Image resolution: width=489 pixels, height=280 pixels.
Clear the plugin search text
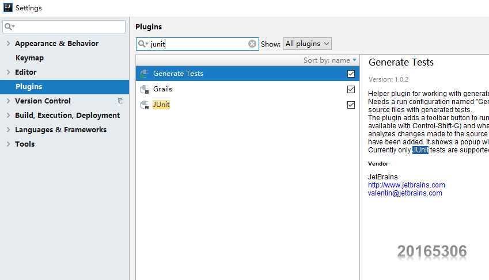[x=252, y=44]
